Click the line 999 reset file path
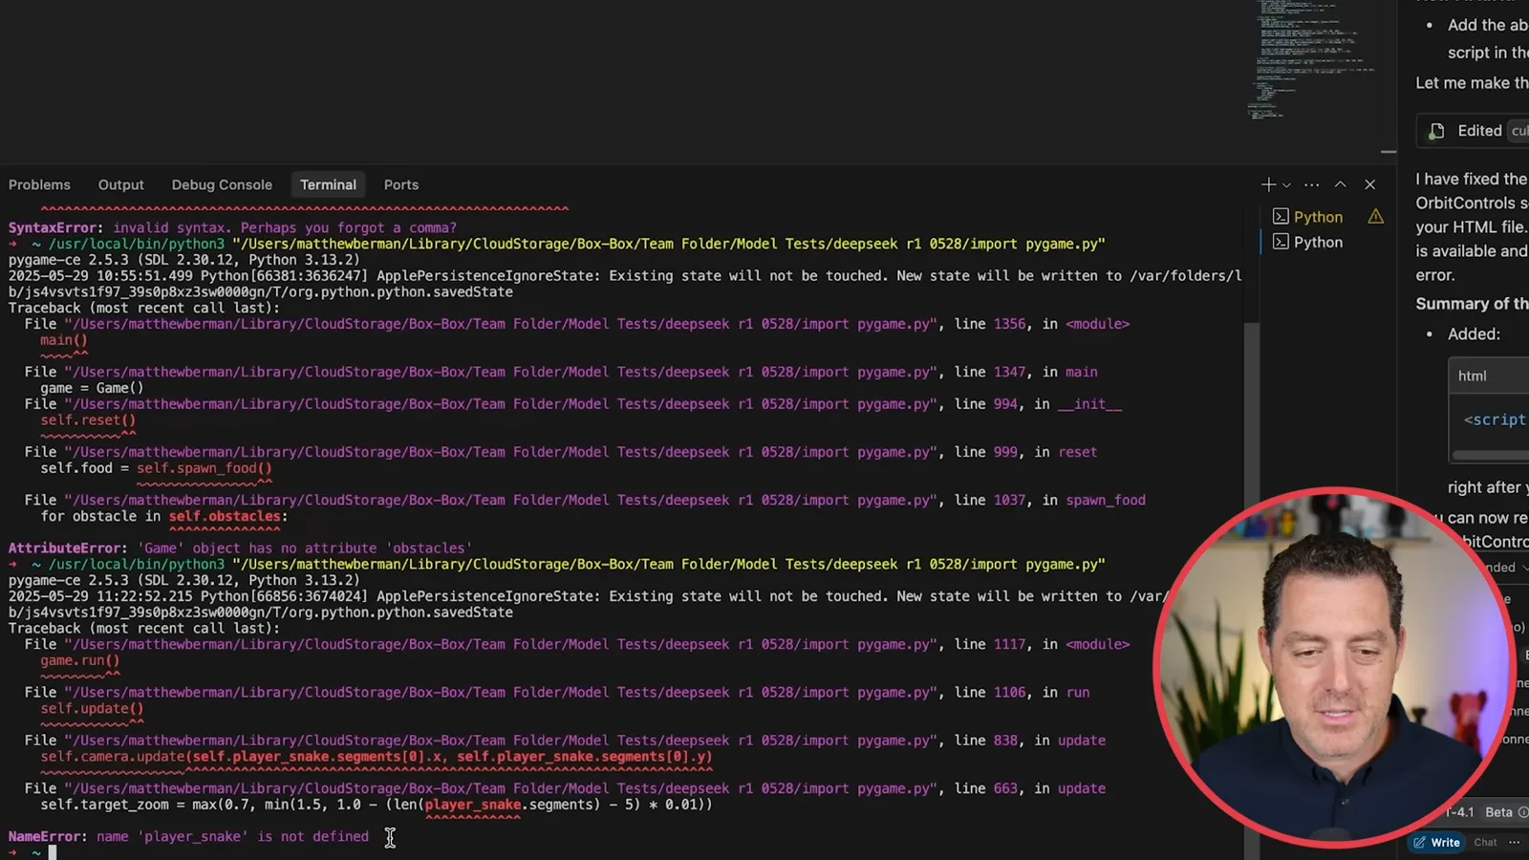Image resolution: width=1529 pixels, height=860 pixels. (x=501, y=452)
